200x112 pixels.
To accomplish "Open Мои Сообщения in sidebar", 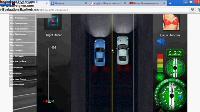I will [22, 34].
